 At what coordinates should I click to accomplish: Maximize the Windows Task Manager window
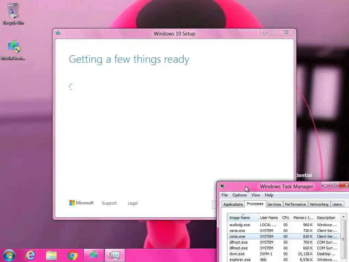tap(335, 185)
